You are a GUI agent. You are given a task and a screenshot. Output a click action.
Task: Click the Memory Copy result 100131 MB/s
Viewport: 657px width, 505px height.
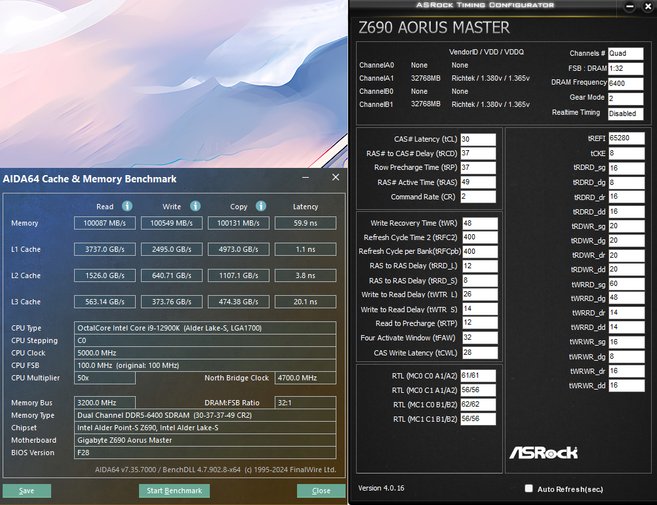(239, 223)
